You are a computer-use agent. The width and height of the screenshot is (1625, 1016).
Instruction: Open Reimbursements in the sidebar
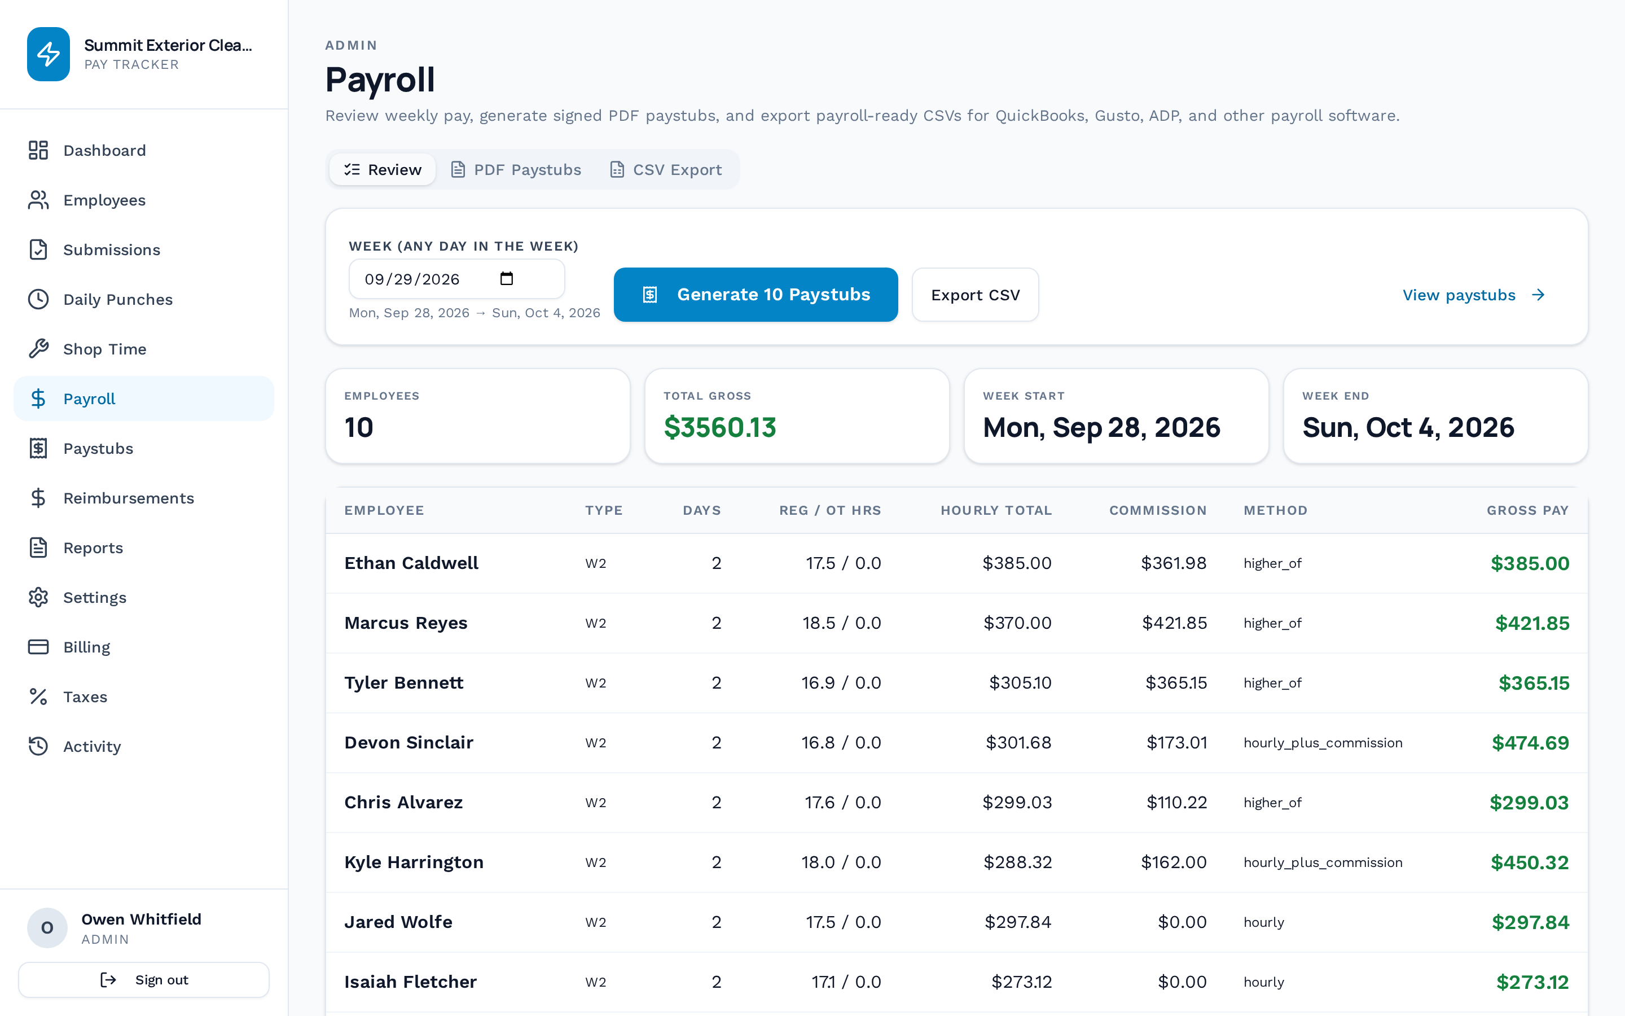(144, 498)
